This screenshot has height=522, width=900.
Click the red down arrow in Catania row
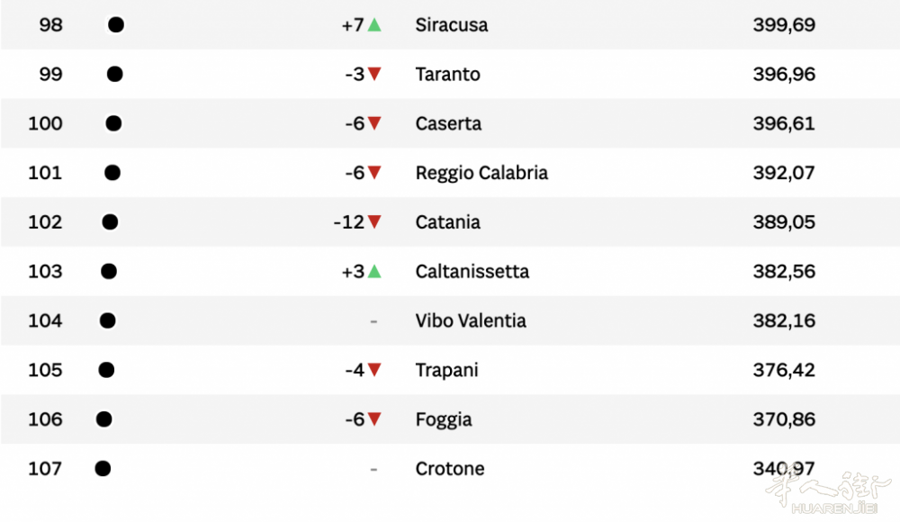pos(374,222)
